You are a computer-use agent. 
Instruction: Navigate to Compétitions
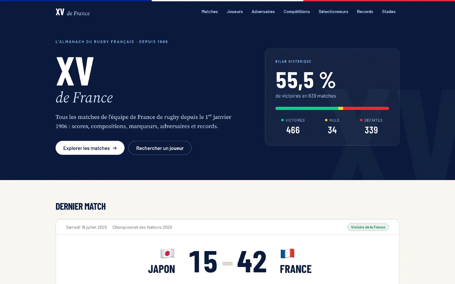click(297, 12)
